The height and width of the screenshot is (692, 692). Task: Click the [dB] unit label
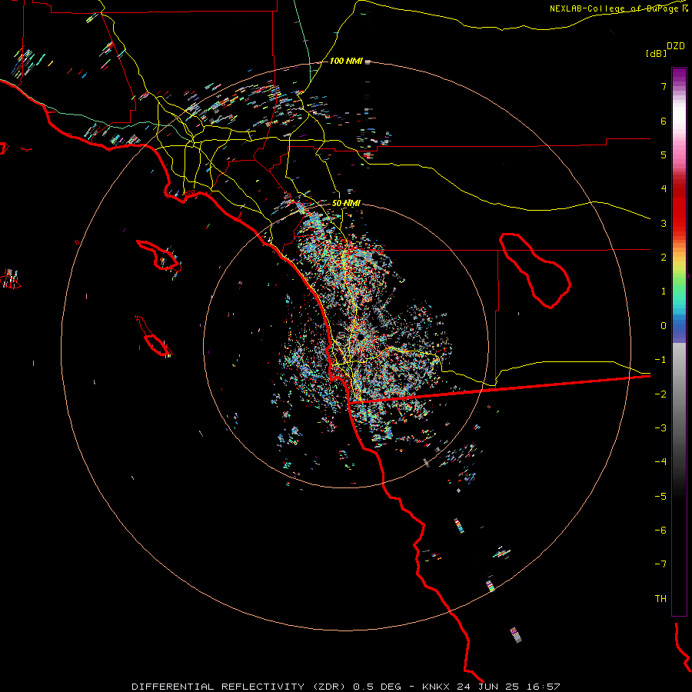[657, 53]
